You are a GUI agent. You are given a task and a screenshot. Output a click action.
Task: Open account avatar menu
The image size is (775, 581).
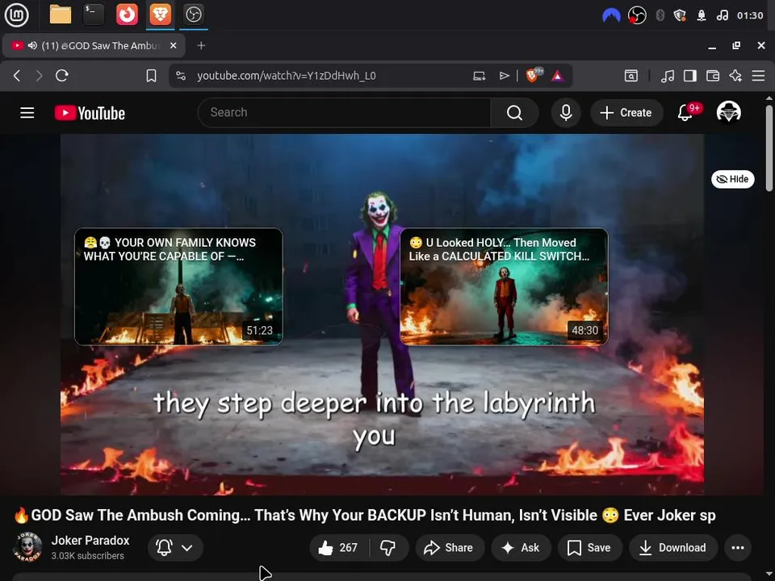728,112
